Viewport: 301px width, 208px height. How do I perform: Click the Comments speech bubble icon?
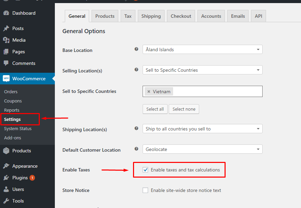tap(6, 63)
